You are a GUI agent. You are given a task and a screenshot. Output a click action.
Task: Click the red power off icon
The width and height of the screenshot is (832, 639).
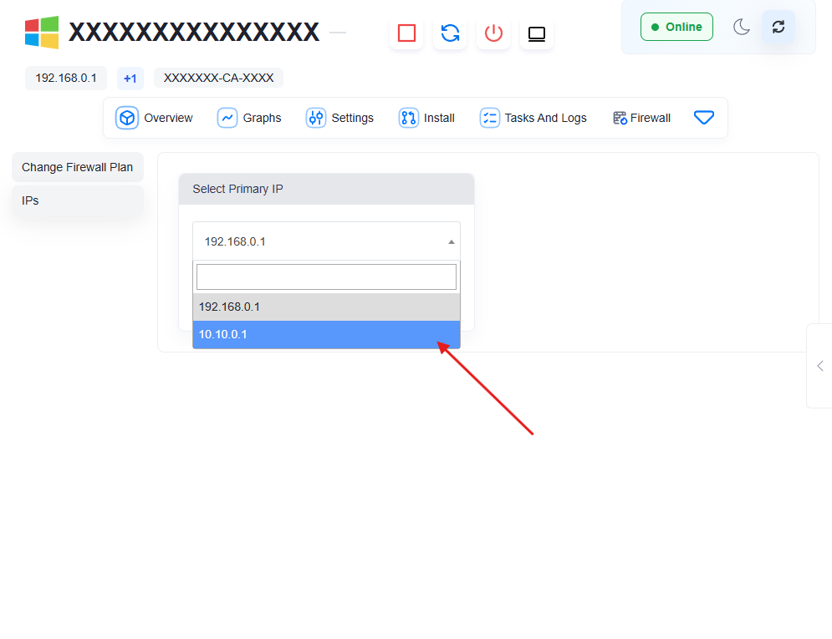point(493,33)
